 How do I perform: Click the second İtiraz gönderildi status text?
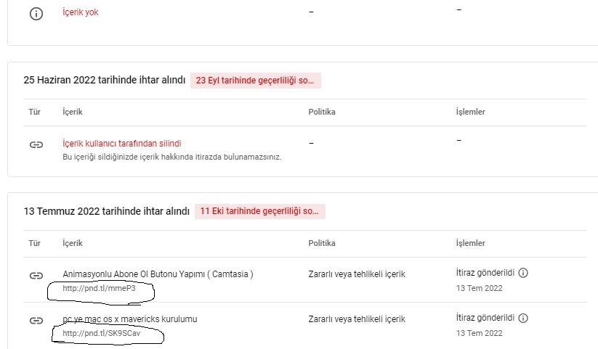pos(485,318)
